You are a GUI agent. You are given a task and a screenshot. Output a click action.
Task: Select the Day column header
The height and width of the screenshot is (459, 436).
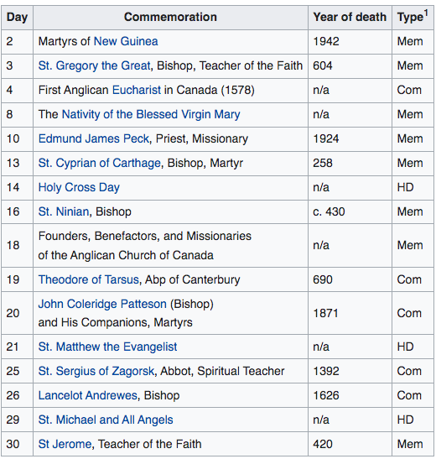[17, 18]
